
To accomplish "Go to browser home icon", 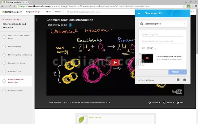I will coord(15,6).
